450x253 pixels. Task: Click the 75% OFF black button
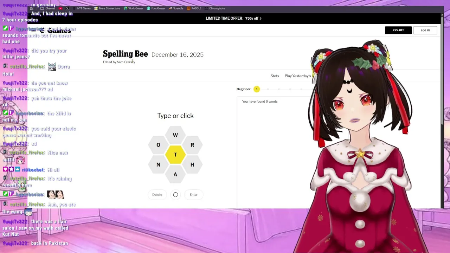point(398,30)
